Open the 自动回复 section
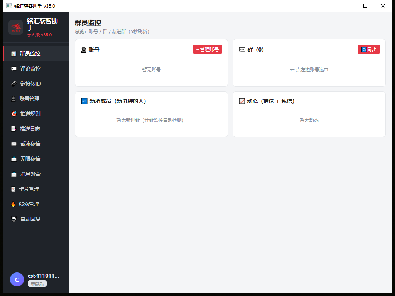 pyautogui.click(x=36, y=219)
